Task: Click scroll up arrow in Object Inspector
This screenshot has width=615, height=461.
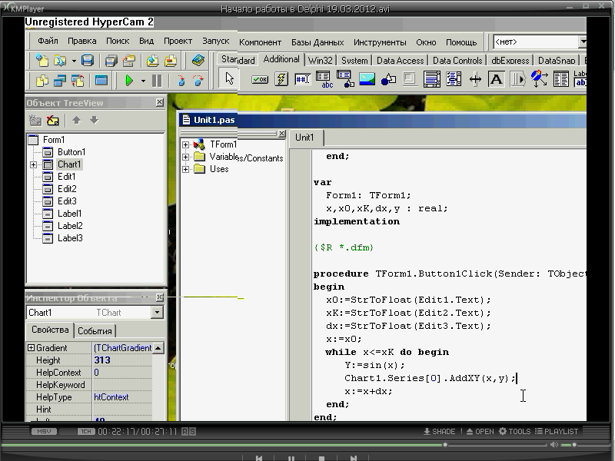Action: click(x=158, y=348)
